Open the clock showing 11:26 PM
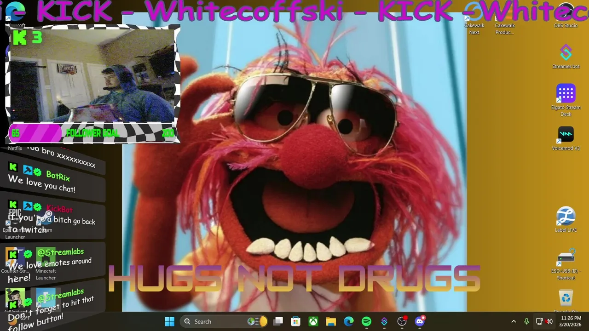The image size is (589, 331). point(571,321)
